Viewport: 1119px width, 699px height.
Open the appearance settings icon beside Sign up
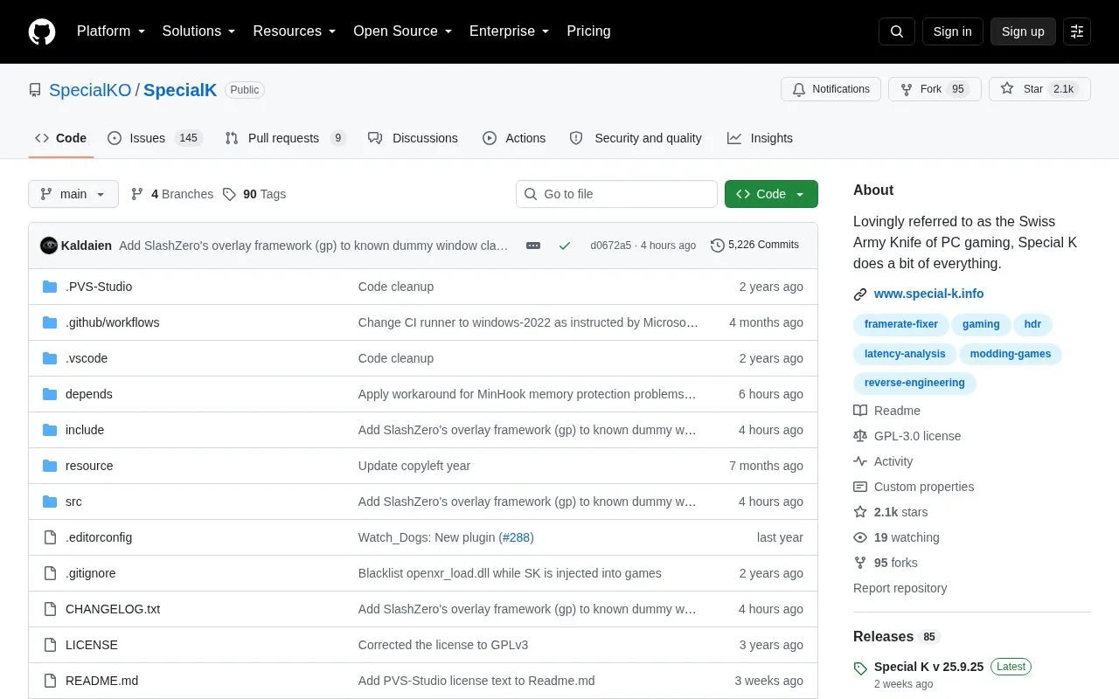point(1077,31)
